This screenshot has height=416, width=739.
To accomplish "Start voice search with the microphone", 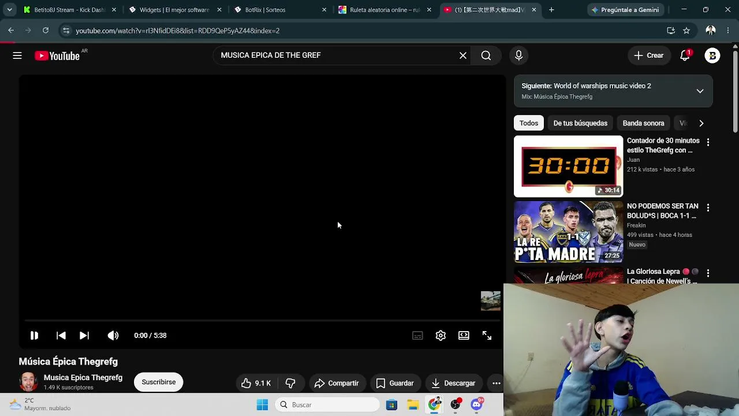I will (518, 55).
